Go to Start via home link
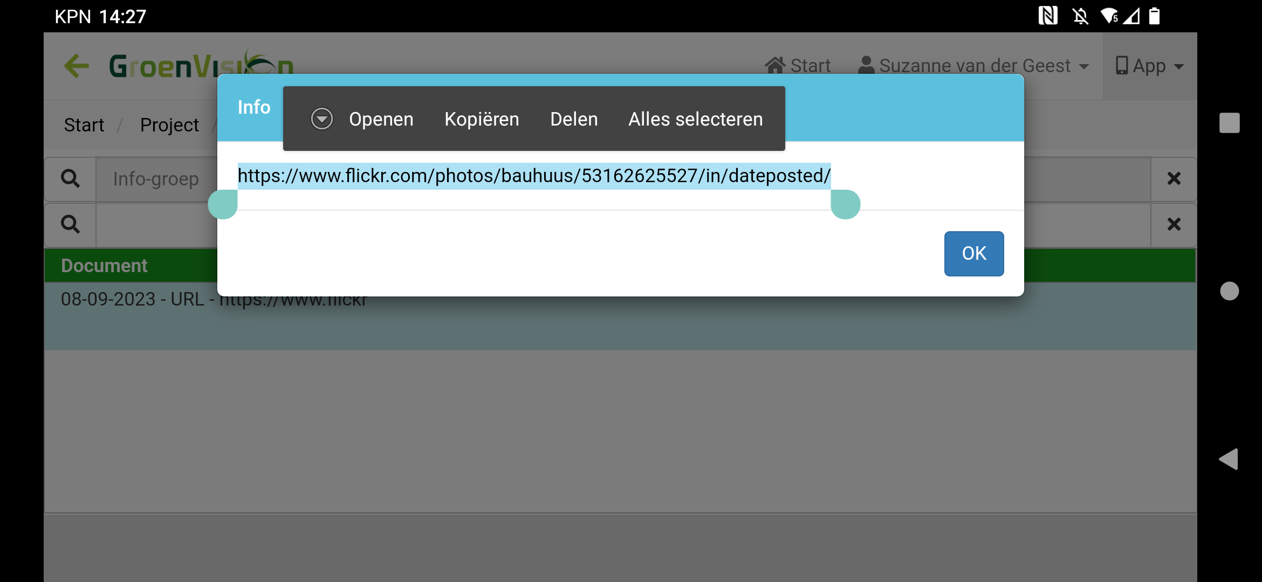 pyautogui.click(x=798, y=66)
